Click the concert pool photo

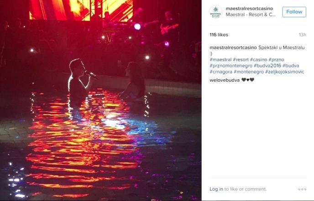coord(101,100)
